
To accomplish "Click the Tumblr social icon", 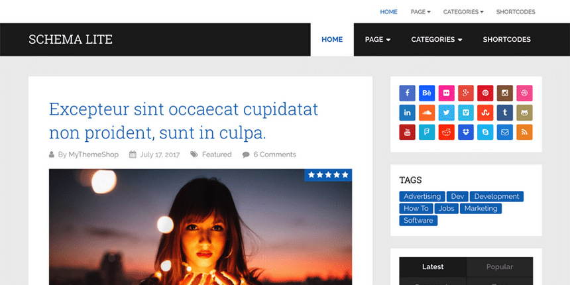I will (505, 113).
